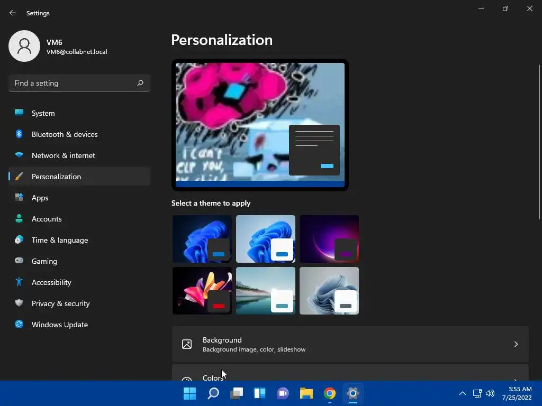Click the Privacy shield icon
Viewport: 542px width, 406px height.
[x=19, y=303]
